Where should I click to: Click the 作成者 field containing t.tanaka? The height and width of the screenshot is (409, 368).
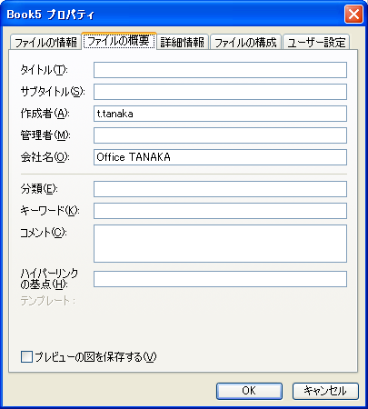(220, 114)
